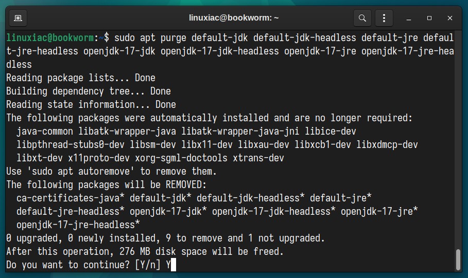This screenshot has height=278, width=468.
Task: Click the terminal scrollbar thumb
Action: (458, 260)
